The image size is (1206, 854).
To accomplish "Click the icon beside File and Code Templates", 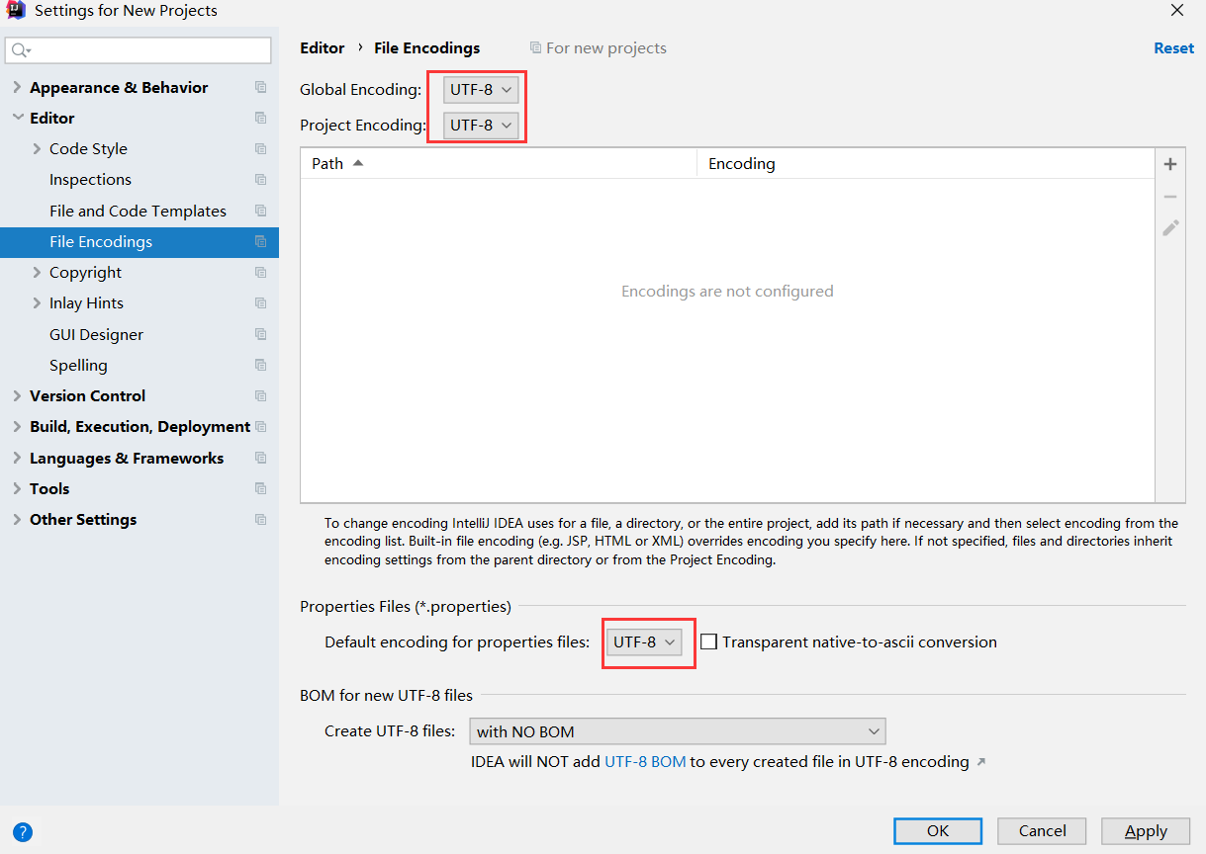I will (260, 211).
